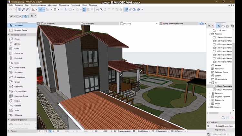
Task: Open the snap grid options dropdown arrow
Action: tap(58, 9)
